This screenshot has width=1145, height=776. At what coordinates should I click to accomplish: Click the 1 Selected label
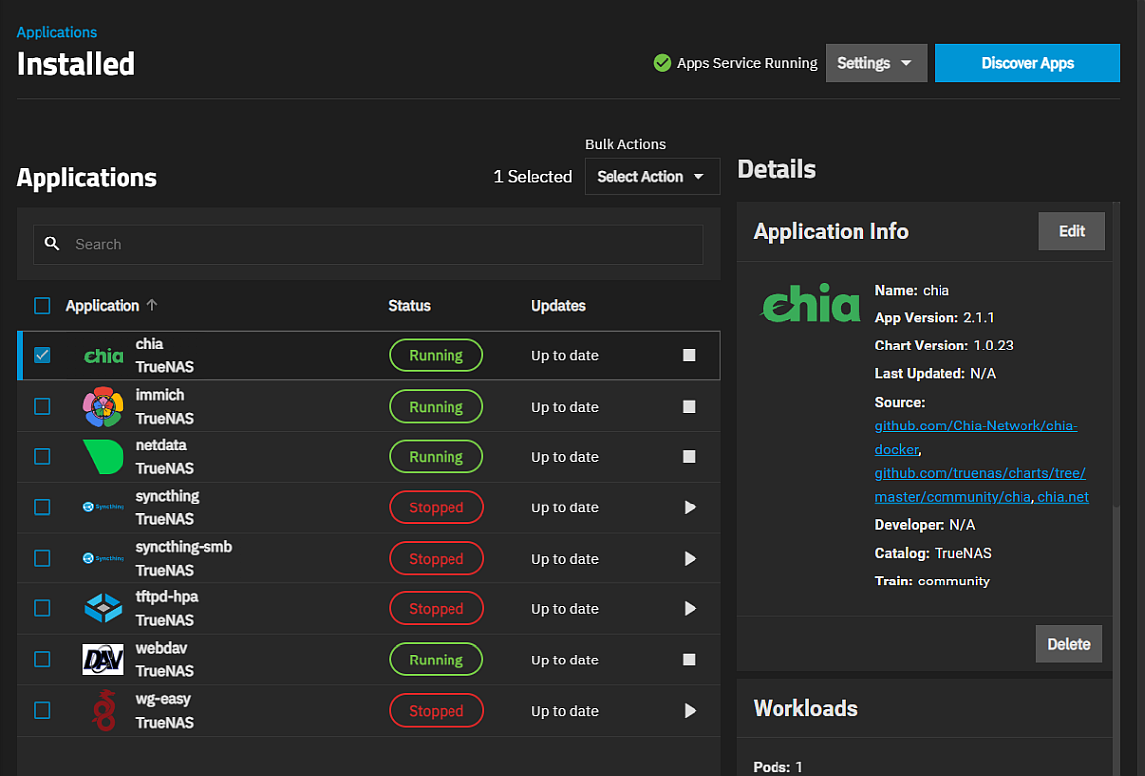pyautogui.click(x=532, y=177)
